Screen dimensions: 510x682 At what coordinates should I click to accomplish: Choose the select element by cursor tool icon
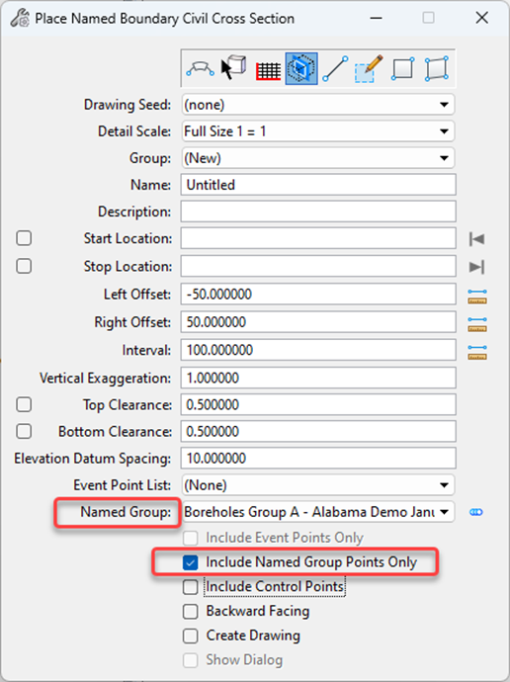tap(234, 68)
